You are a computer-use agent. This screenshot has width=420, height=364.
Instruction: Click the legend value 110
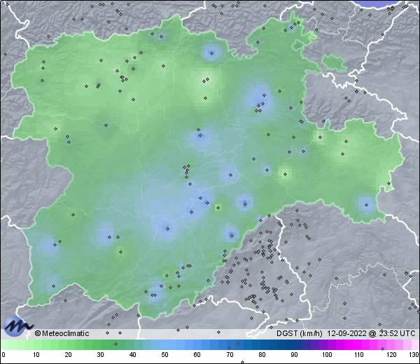(359, 355)
